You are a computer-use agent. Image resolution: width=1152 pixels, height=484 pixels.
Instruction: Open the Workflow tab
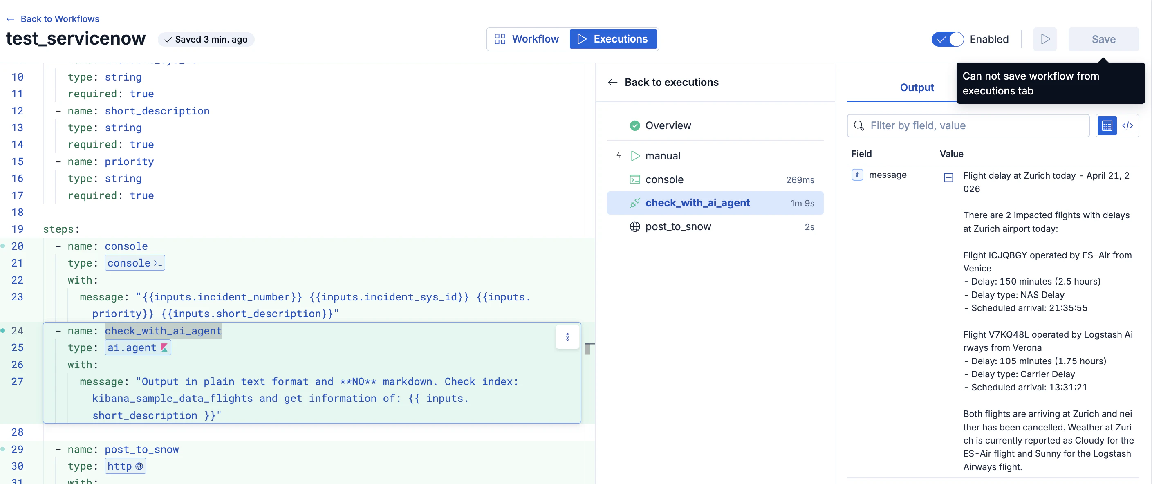[527, 39]
